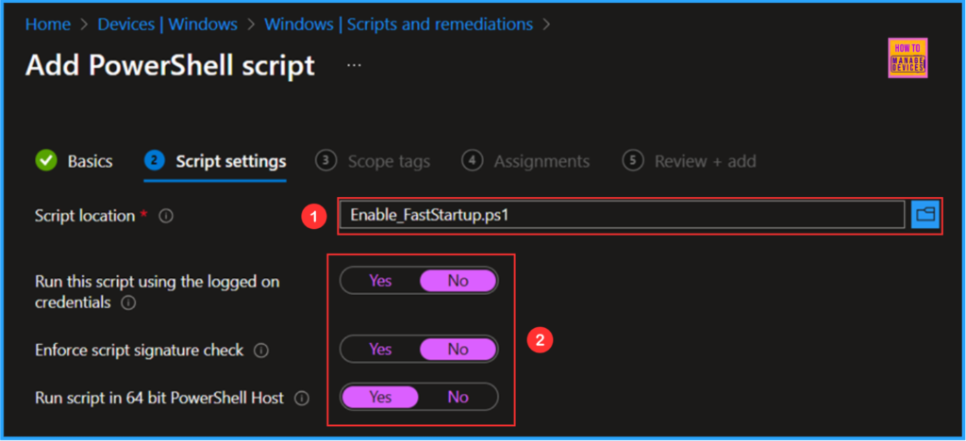
Task: Open the script file browse folder icon
Action: click(x=925, y=214)
